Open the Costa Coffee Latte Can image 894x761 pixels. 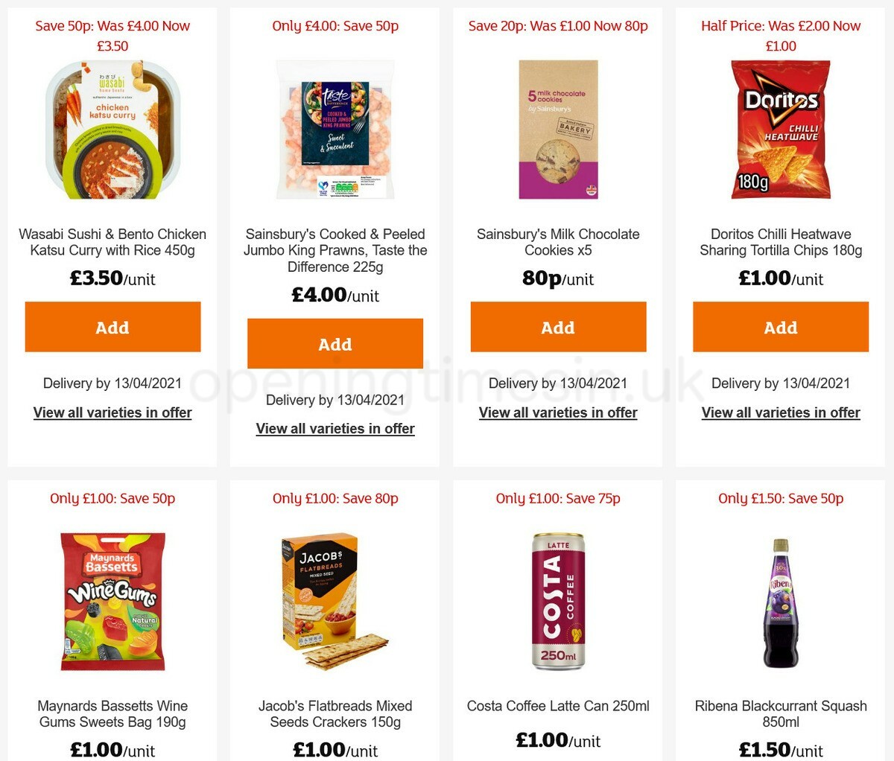(x=558, y=602)
